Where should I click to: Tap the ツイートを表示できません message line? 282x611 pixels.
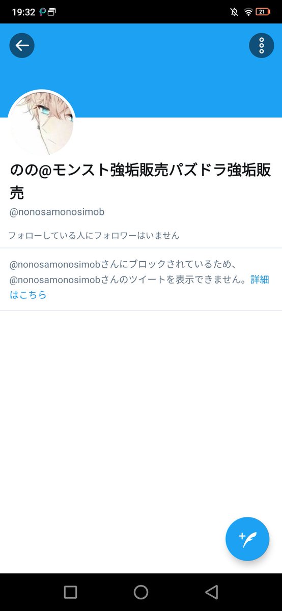[129, 280]
